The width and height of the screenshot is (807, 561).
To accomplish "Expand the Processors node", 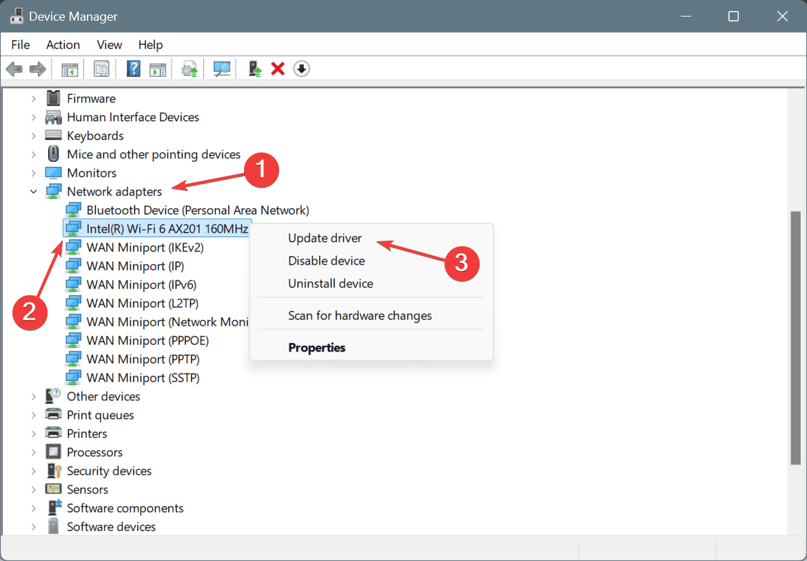I will (x=34, y=452).
